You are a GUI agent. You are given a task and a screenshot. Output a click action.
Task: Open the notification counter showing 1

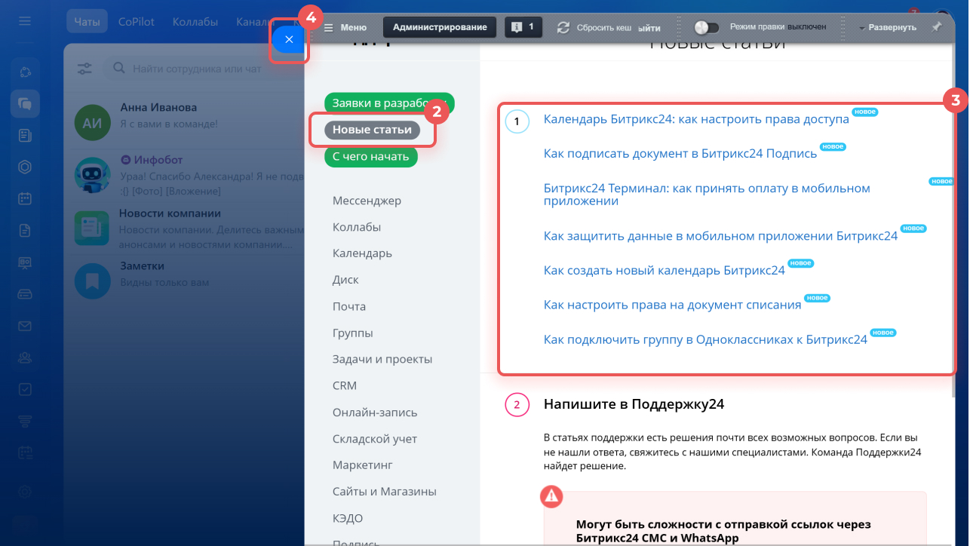pos(523,27)
